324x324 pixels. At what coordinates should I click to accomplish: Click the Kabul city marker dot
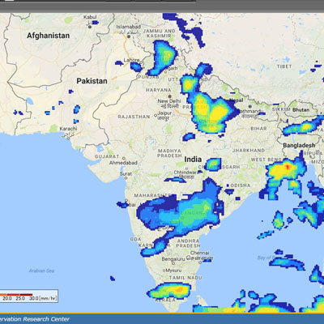[90, 27]
